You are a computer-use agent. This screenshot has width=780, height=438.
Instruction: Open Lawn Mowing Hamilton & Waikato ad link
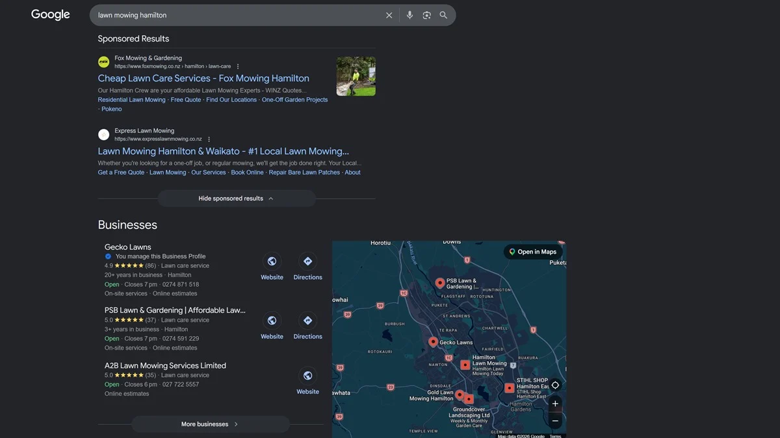coord(224,151)
